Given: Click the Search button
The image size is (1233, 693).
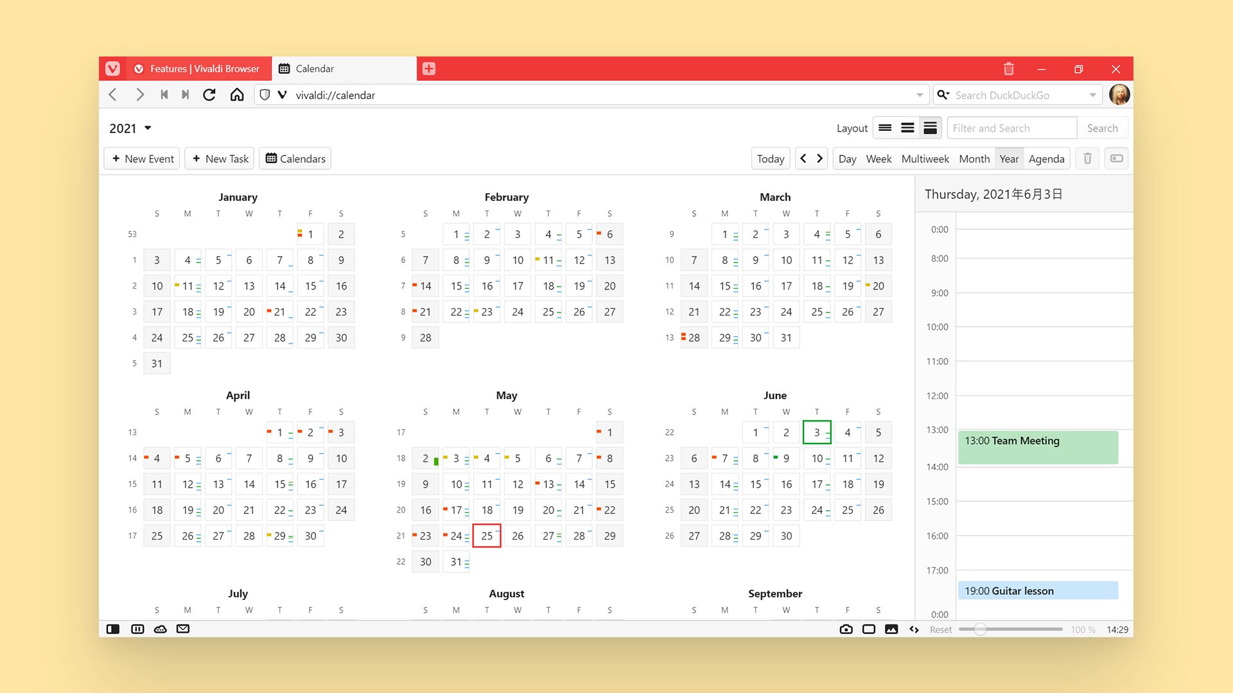Looking at the screenshot, I should [x=1102, y=128].
